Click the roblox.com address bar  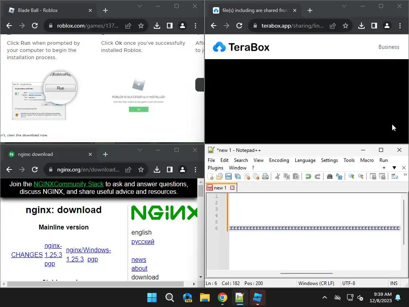tap(87, 26)
